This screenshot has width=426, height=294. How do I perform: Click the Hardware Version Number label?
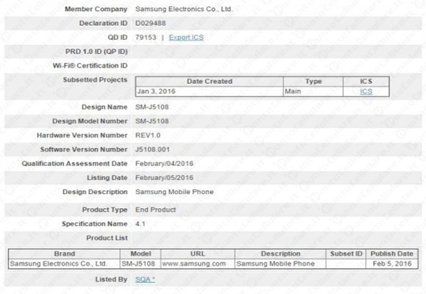82,135
